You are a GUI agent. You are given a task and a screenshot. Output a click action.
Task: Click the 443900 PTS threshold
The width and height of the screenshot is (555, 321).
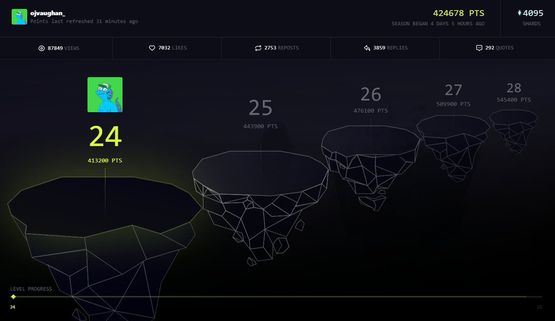coord(260,126)
